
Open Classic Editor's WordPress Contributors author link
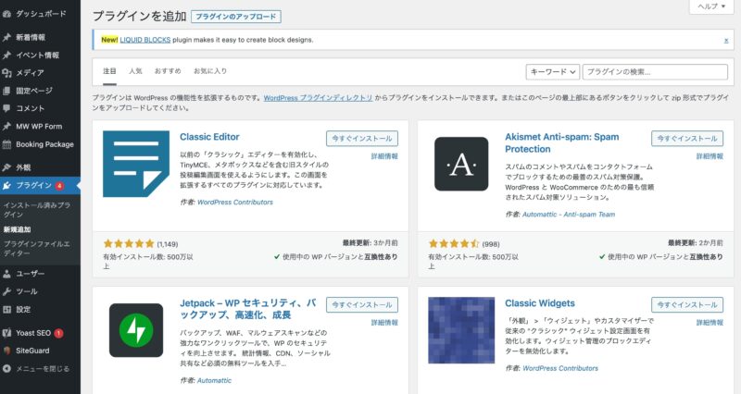235,202
